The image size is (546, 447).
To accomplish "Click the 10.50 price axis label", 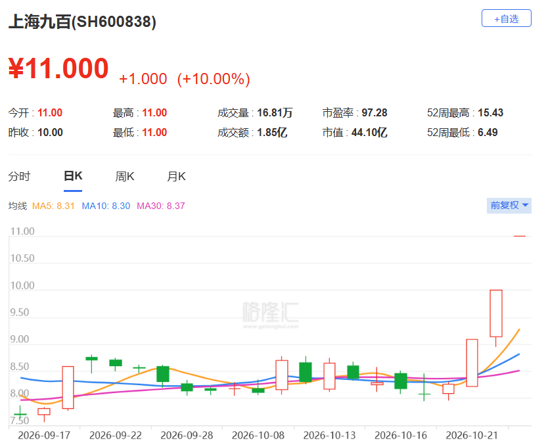I will click(x=22, y=258).
